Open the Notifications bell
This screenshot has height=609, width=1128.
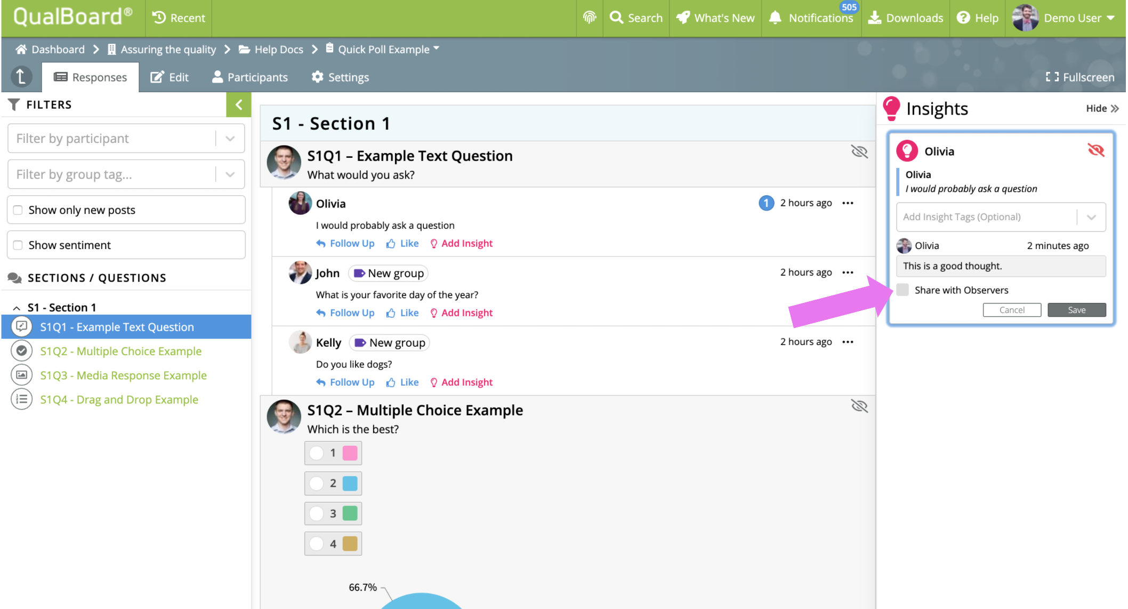(x=776, y=18)
